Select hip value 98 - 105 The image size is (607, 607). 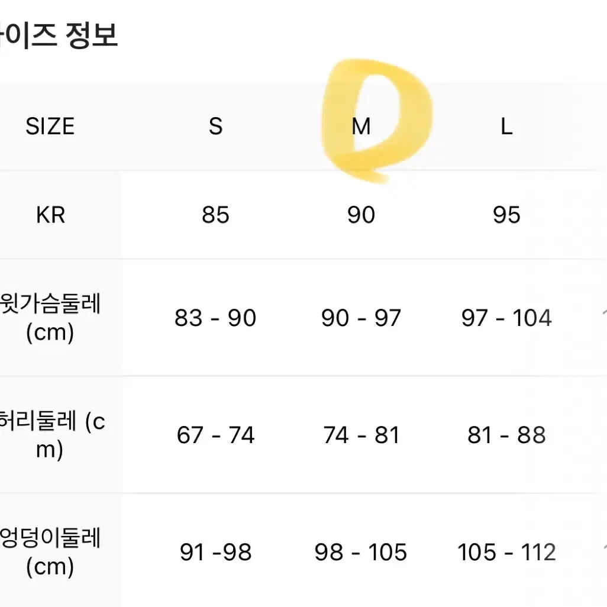click(x=361, y=552)
